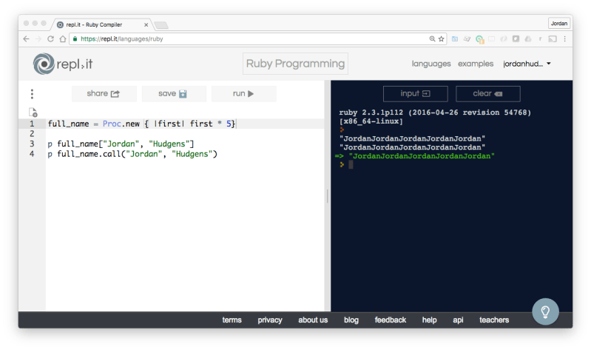Bookmark this page with the star

[x=441, y=38]
